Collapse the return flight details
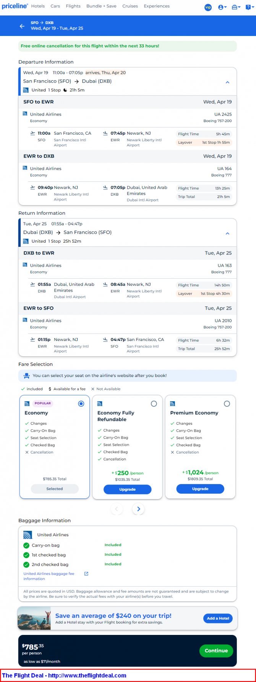The image size is (256, 682). coord(227,233)
